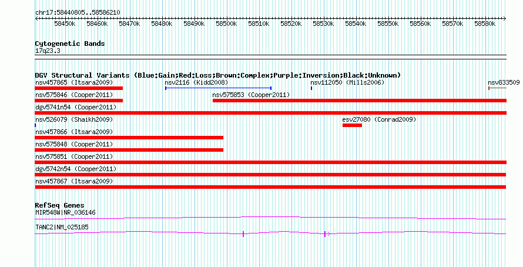Screen dimensions: 523x267
Task: Open nsv457866 (Itsara2009) variant label
Action: coord(74,132)
